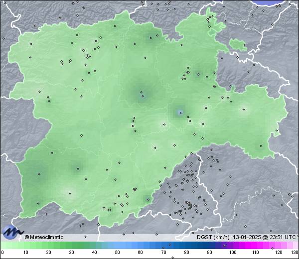Click the blue sea area at the top edge
The height and width of the screenshot is (259, 299).
(269, 2)
